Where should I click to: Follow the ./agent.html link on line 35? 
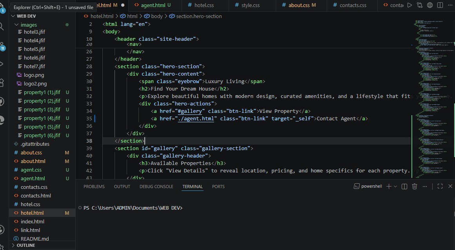pos(196,119)
